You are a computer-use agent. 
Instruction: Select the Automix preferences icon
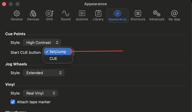[82, 13]
